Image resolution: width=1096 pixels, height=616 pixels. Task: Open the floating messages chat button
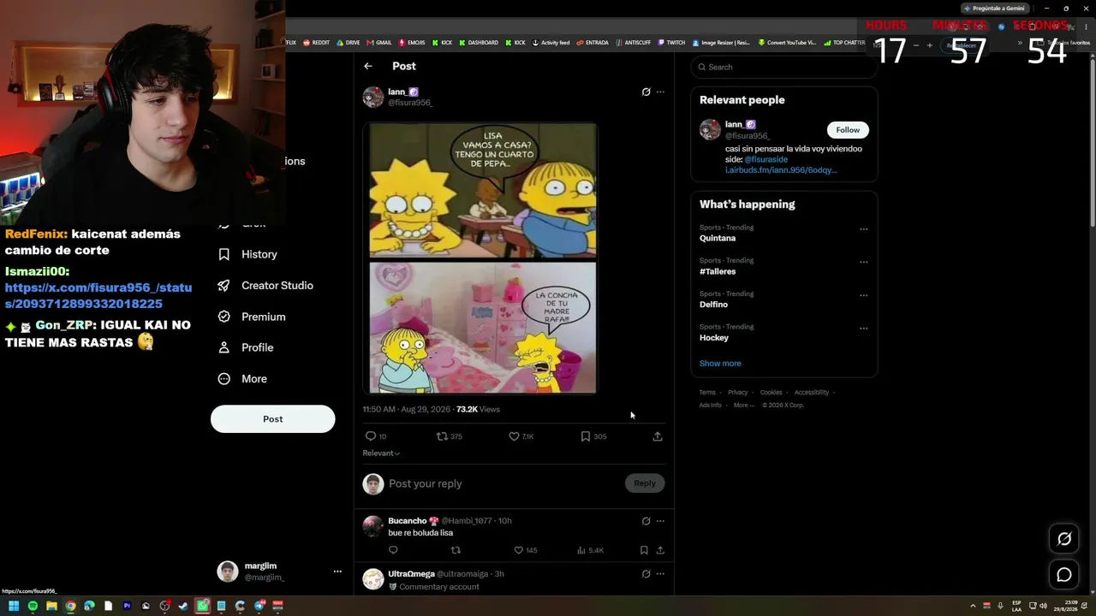click(1064, 575)
